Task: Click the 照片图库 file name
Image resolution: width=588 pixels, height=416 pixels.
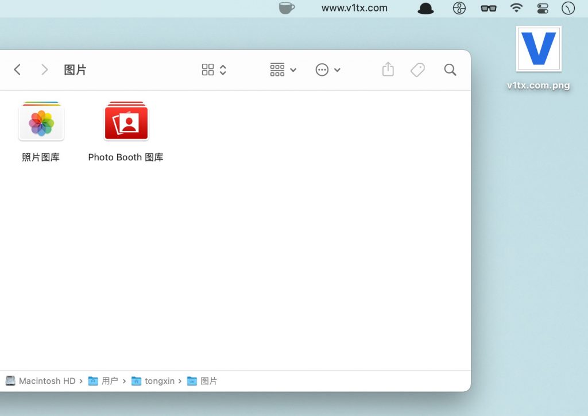Action: [41, 157]
